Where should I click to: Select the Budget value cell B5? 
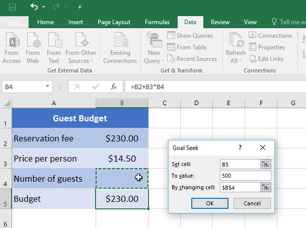click(x=122, y=199)
